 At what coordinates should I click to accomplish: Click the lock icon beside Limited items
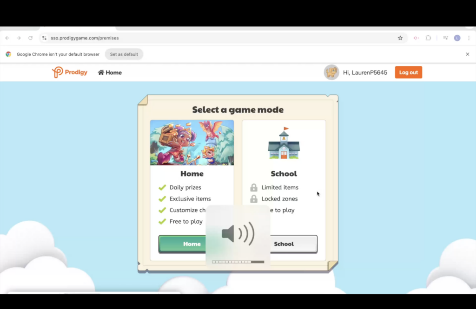254,187
